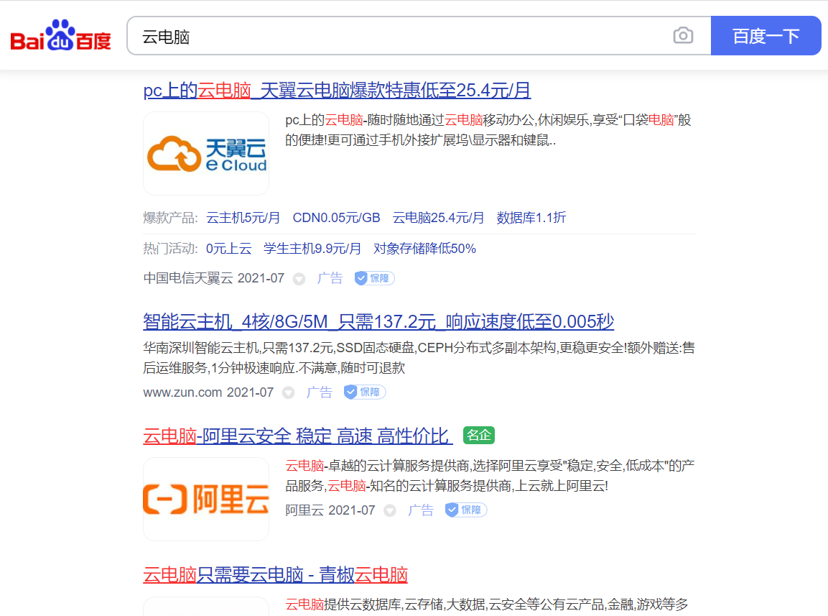Click 保障 shield badge in 天翼云 result
The height and width of the screenshot is (616, 828).
[374, 278]
